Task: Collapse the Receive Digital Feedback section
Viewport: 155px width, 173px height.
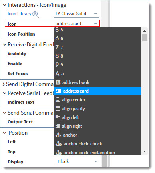Action: pyautogui.click(x=5, y=44)
